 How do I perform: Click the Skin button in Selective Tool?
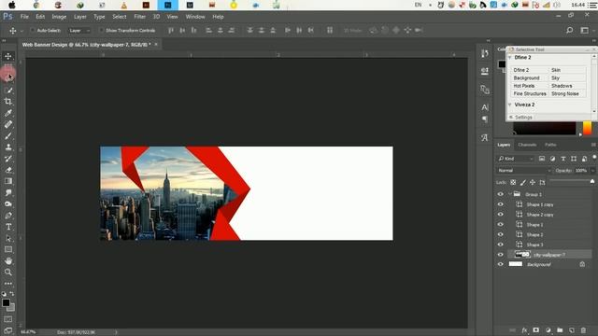(567, 70)
